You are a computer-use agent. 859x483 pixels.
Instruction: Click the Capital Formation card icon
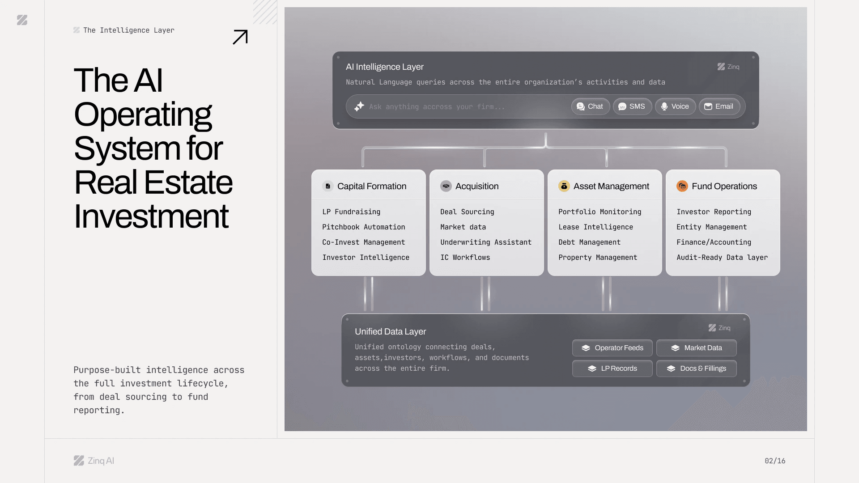point(328,186)
